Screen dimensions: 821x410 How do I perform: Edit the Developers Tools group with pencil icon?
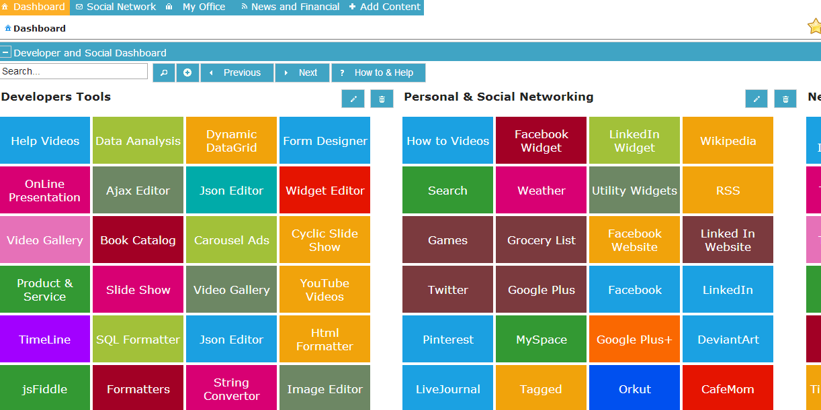[x=353, y=99]
